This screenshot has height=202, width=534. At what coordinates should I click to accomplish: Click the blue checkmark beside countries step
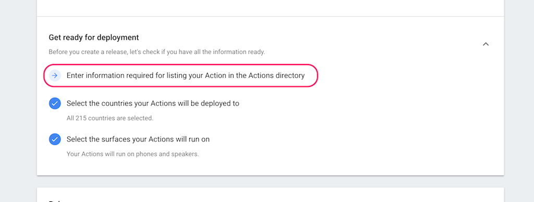click(55, 104)
